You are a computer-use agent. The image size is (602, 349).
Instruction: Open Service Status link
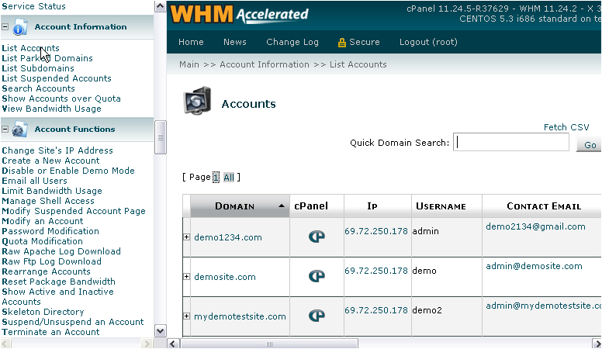point(34,6)
